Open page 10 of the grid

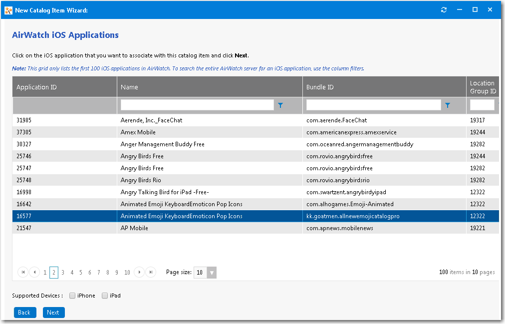point(127,273)
